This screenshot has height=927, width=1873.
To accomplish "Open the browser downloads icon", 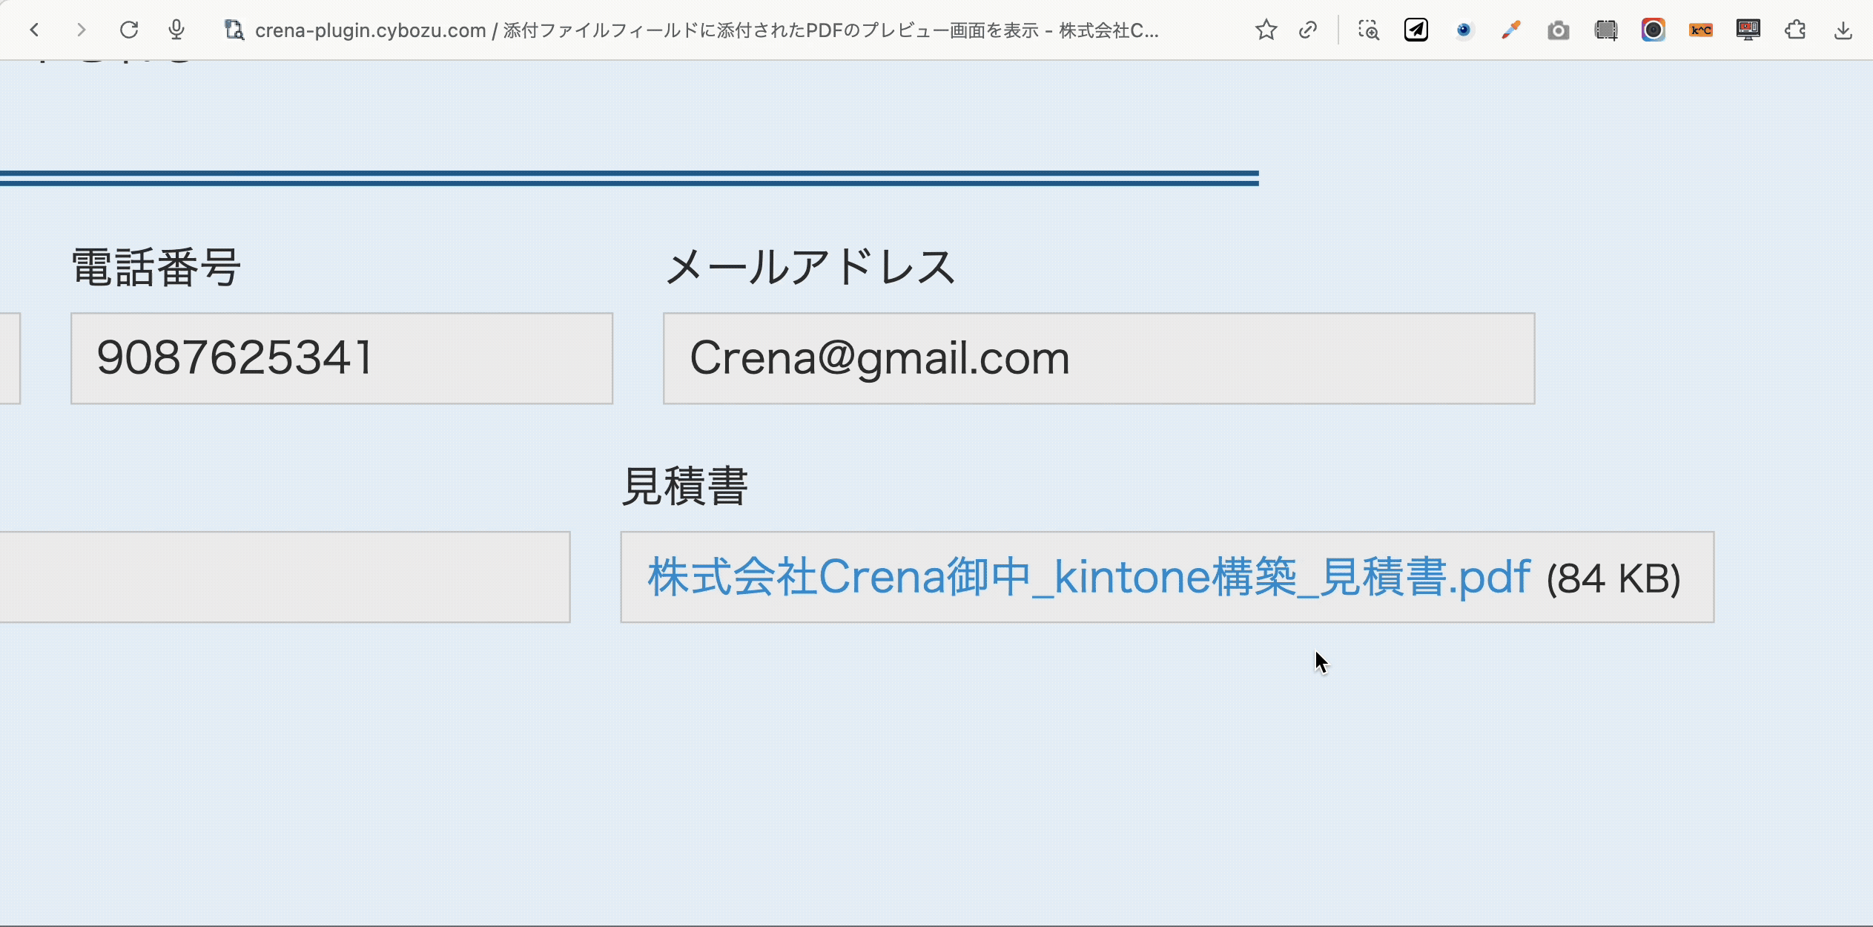I will point(1843,30).
